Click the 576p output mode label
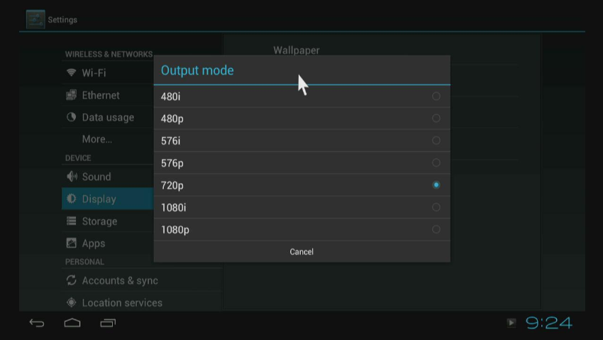This screenshot has width=603, height=340. coord(172,163)
